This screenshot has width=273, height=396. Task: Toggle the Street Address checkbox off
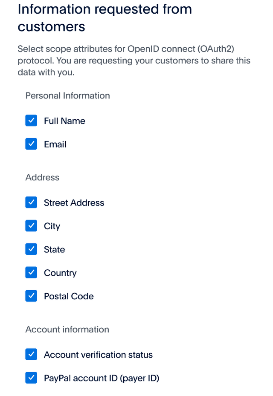[x=31, y=202]
